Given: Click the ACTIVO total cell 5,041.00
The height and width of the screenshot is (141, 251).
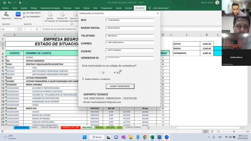Looking at the screenshot, I should (207, 44).
